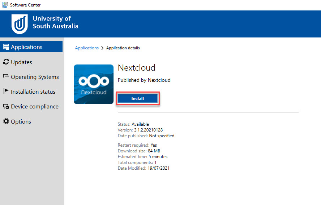The image size is (321, 205).
Task: Click the Device compliance checkmark icon
Action: click(6, 107)
